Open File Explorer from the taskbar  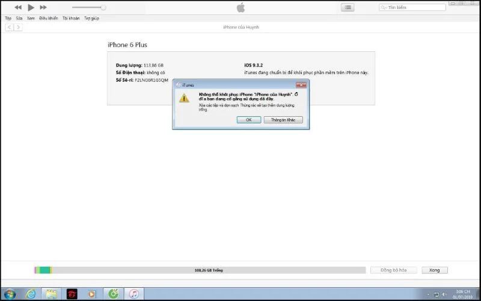51,294
